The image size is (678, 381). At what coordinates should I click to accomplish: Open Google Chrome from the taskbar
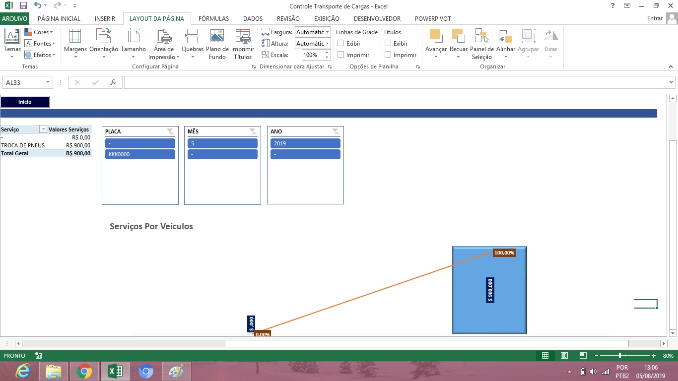coord(84,371)
